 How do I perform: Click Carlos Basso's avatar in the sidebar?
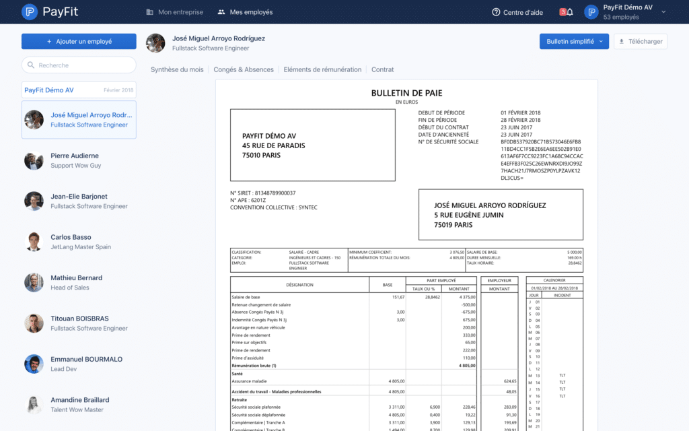tap(34, 241)
